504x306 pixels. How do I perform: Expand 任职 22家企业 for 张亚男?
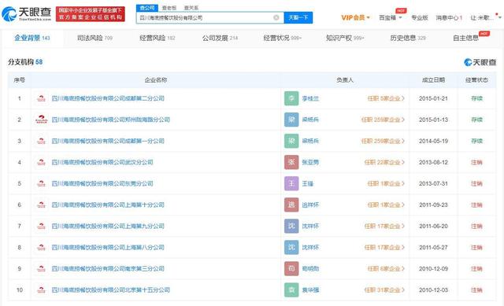[x=384, y=162]
